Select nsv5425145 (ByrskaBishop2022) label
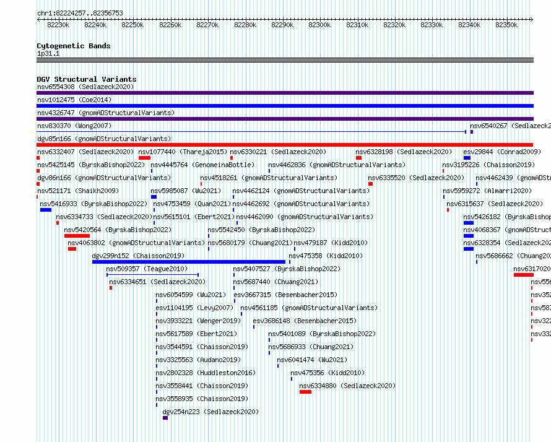 point(91,165)
